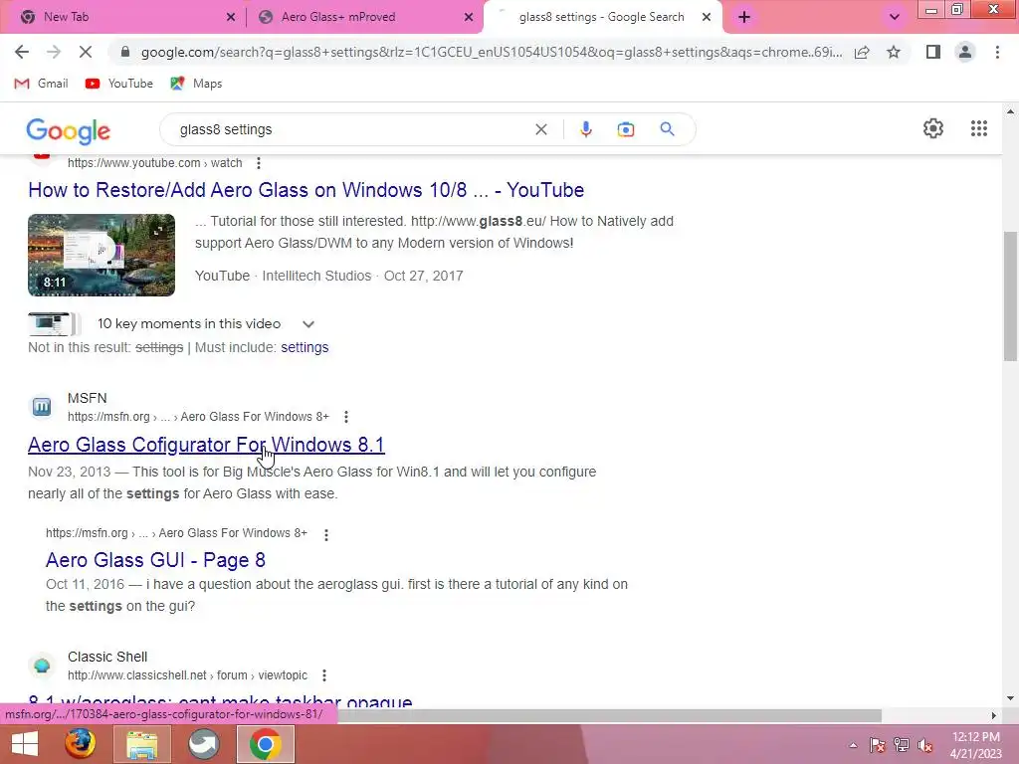1019x764 pixels.
Task: Expand 10 key moments in this video
Action: click(x=308, y=324)
